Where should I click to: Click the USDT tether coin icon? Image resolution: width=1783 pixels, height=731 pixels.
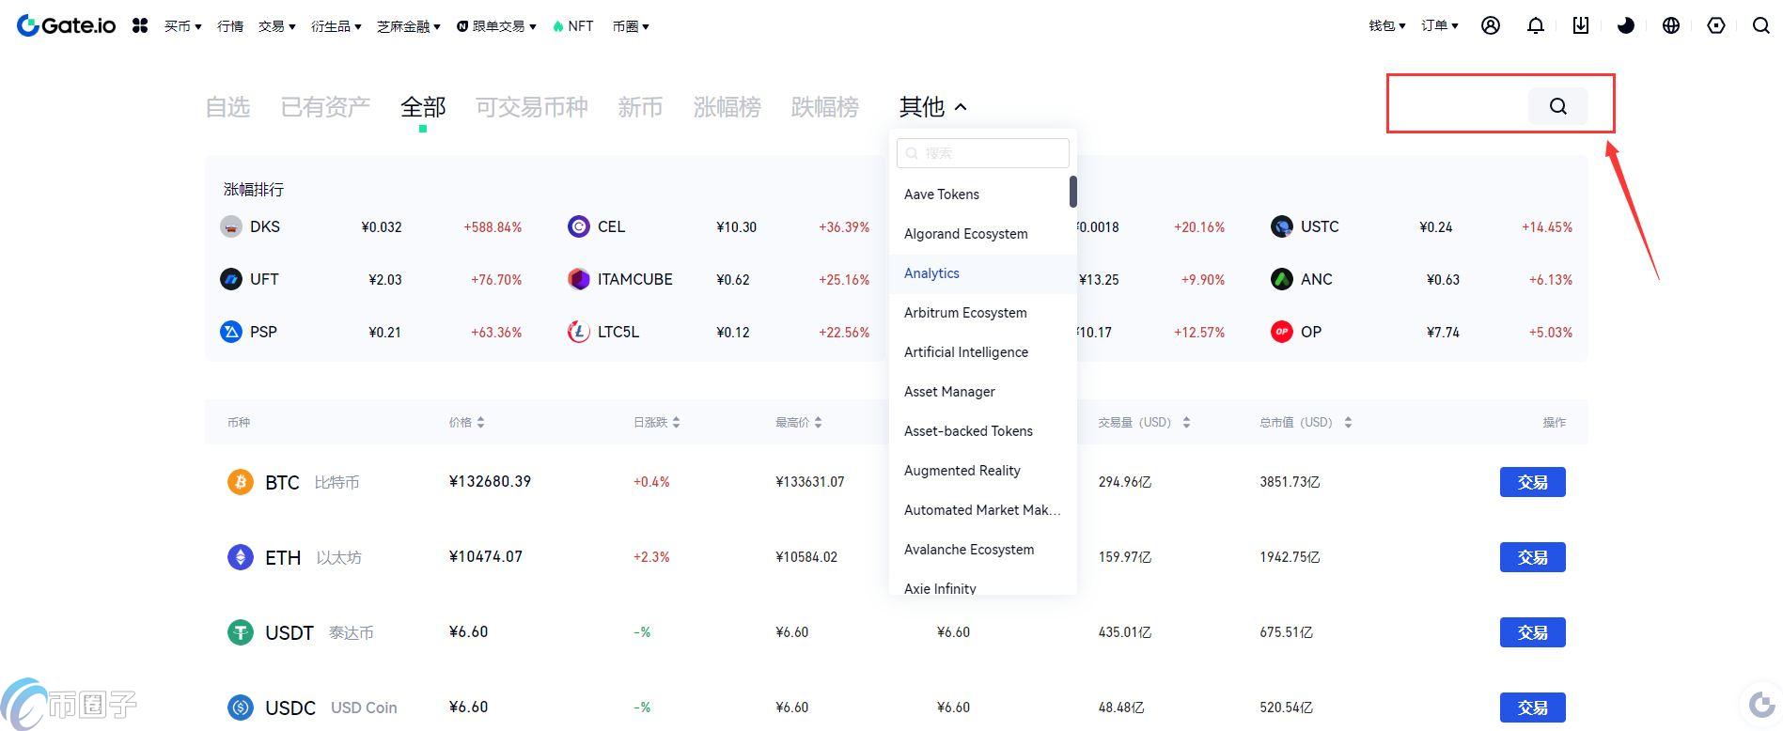click(x=241, y=632)
